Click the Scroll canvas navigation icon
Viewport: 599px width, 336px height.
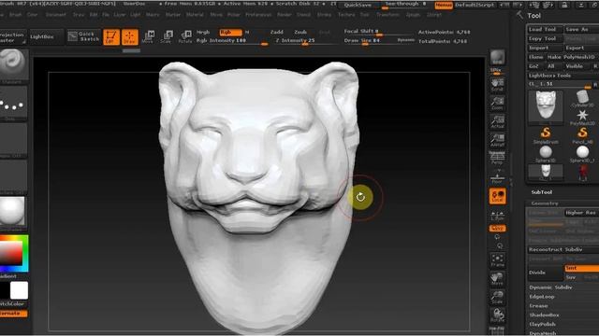pos(497,85)
